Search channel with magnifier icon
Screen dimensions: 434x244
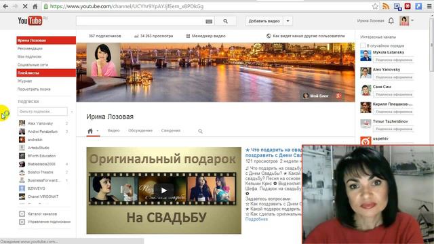click(200, 131)
